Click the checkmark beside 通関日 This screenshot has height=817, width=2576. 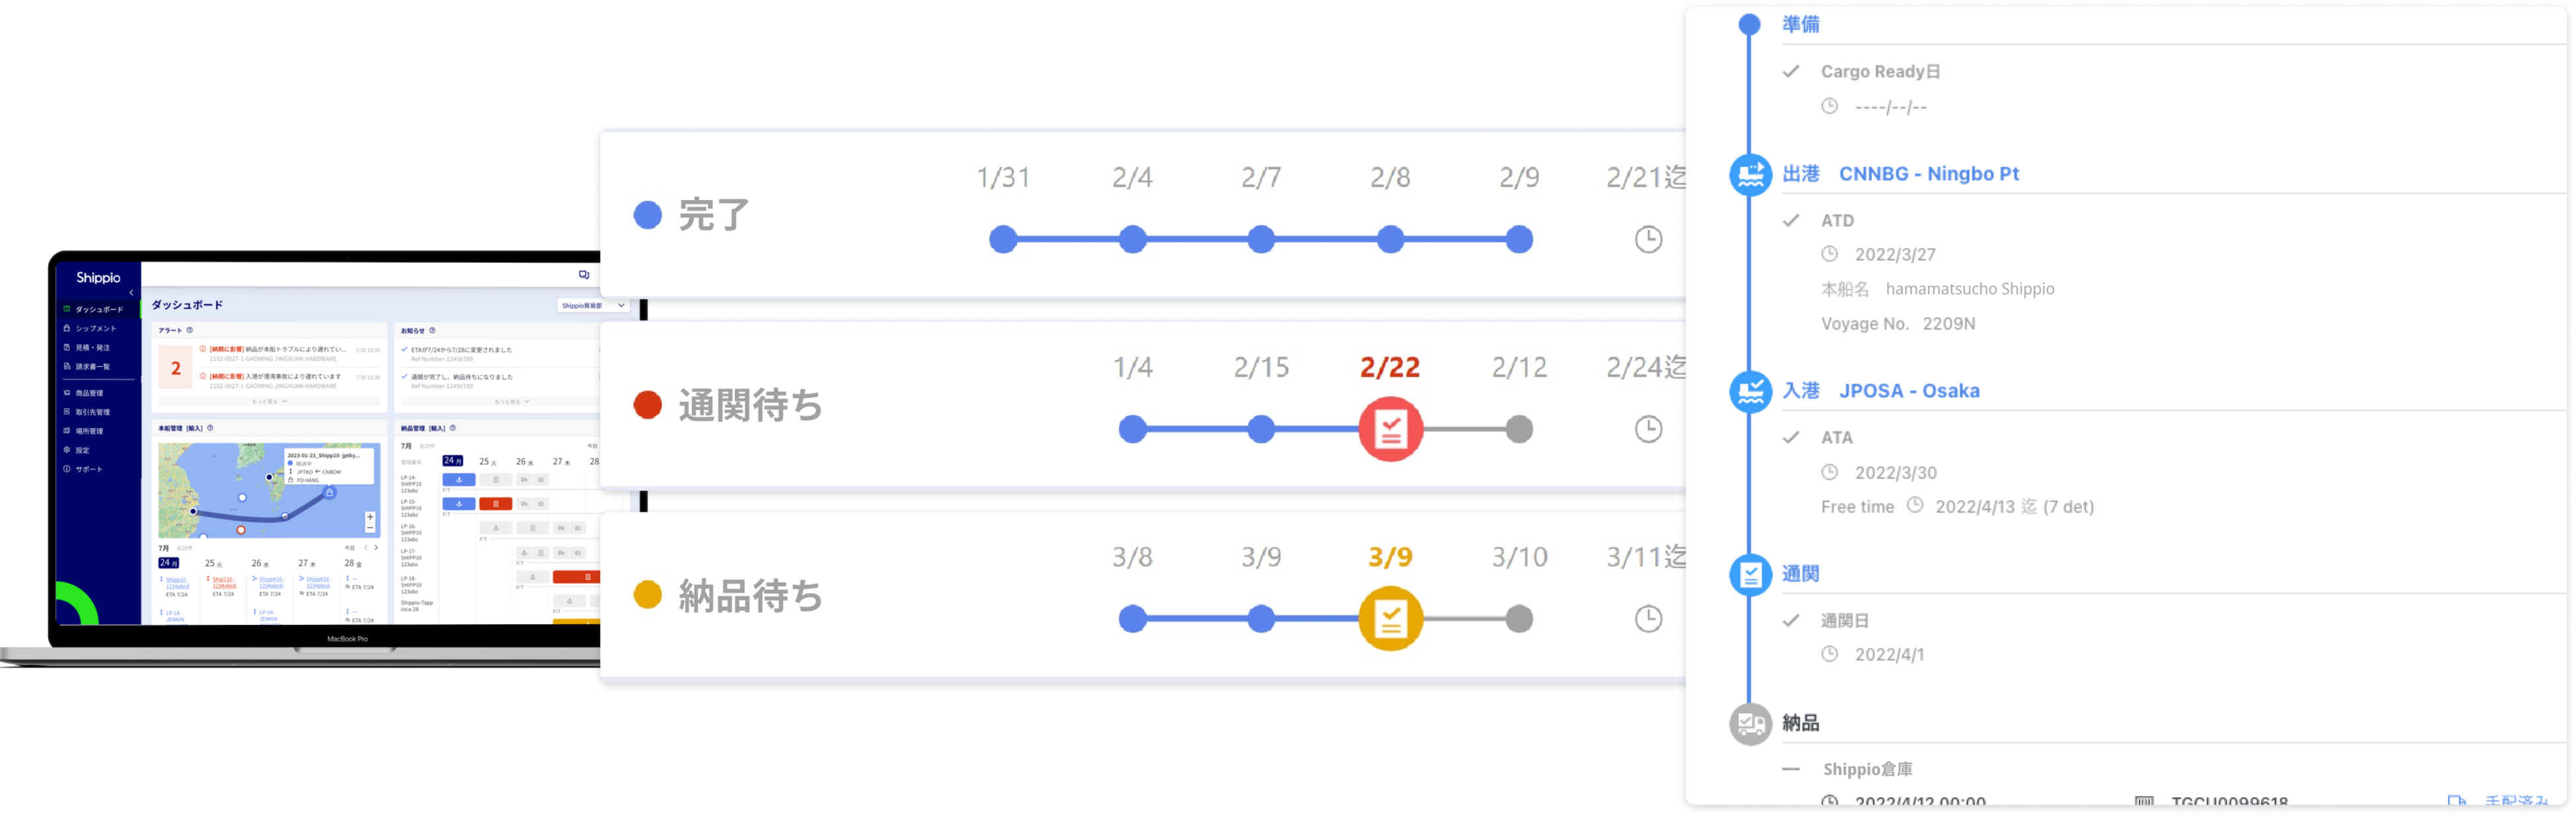coord(1791,620)
